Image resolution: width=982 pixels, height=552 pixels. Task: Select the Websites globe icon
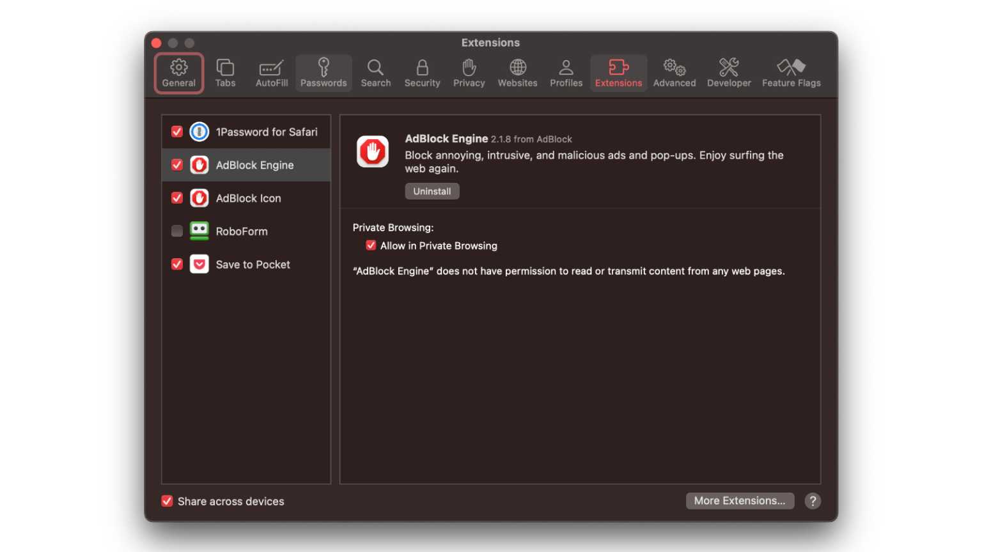click(517, 72)
